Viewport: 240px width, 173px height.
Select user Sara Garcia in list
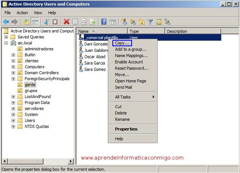(94, 63)
